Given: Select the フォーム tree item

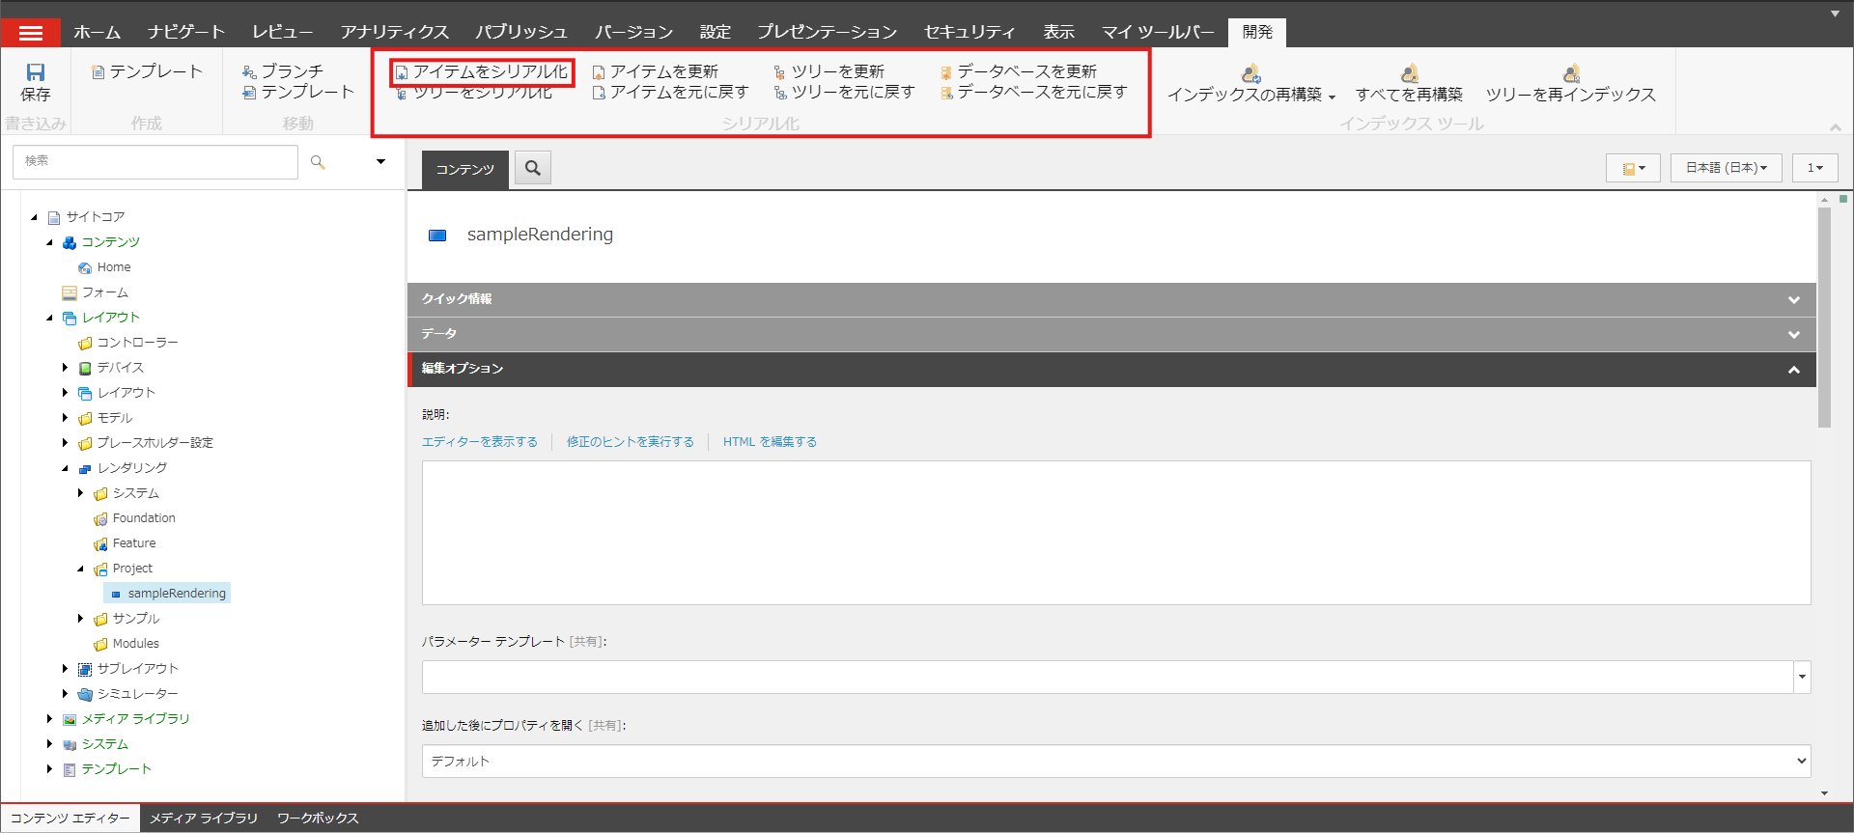Looking at the screenshot, I should [104, 292].
